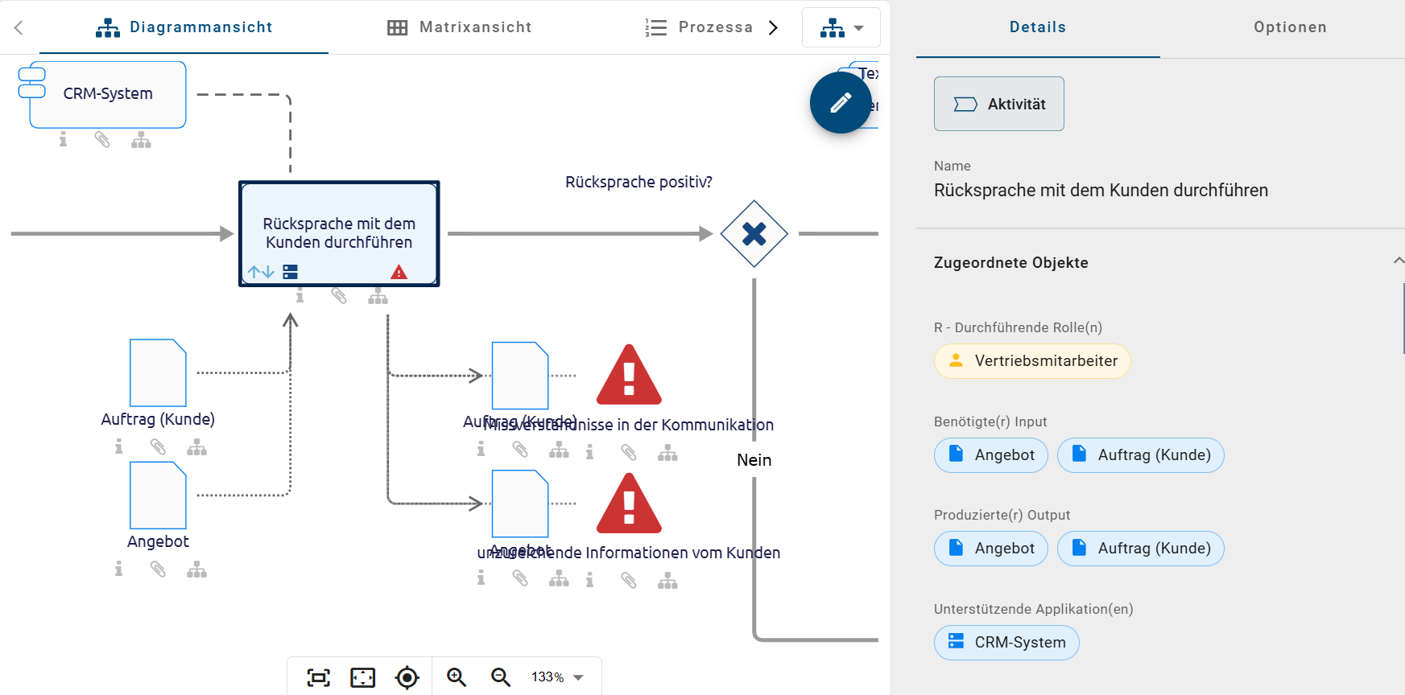Select the Details tab
This screenshot has height=695, width=1405.
point(1038,28)
